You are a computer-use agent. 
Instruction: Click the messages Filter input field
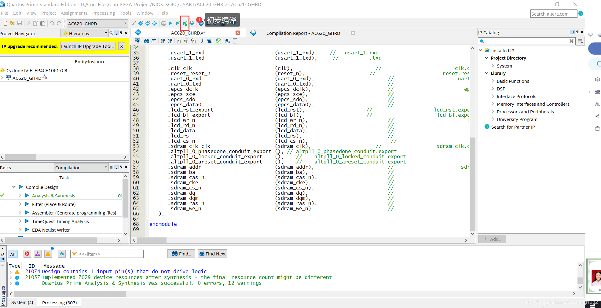pos(107,254)
